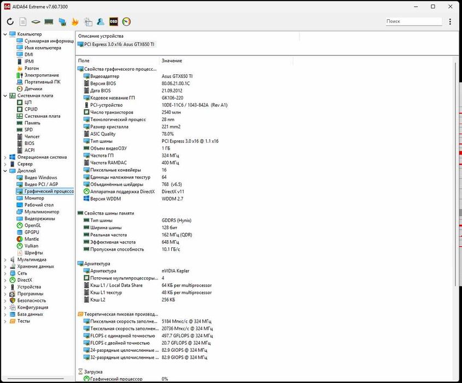Expand the Сервер tree node
Image resolution: width=462 pixels, height=383 pixels.
tap(5, 164)
